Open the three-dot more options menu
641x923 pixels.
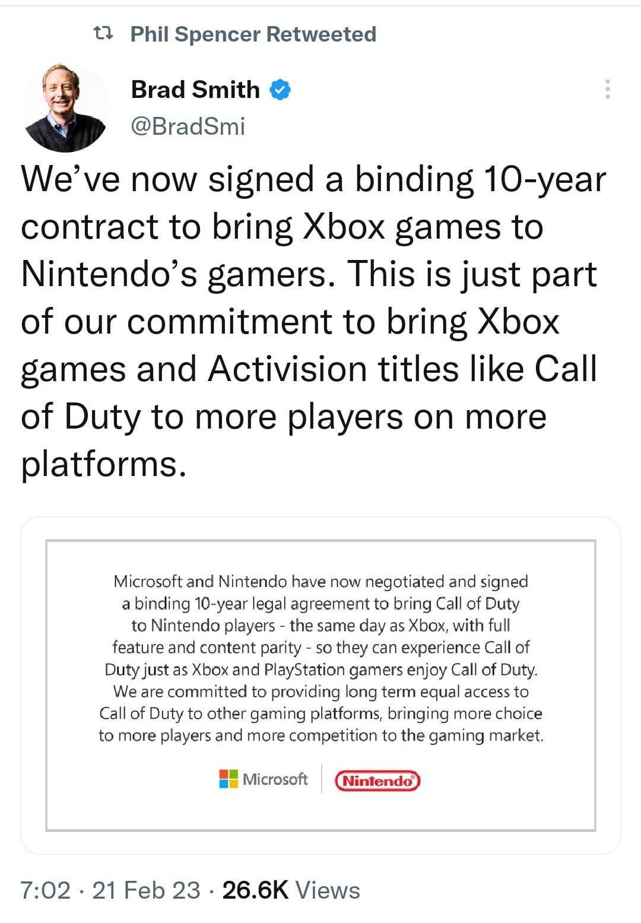pos(607,89)
